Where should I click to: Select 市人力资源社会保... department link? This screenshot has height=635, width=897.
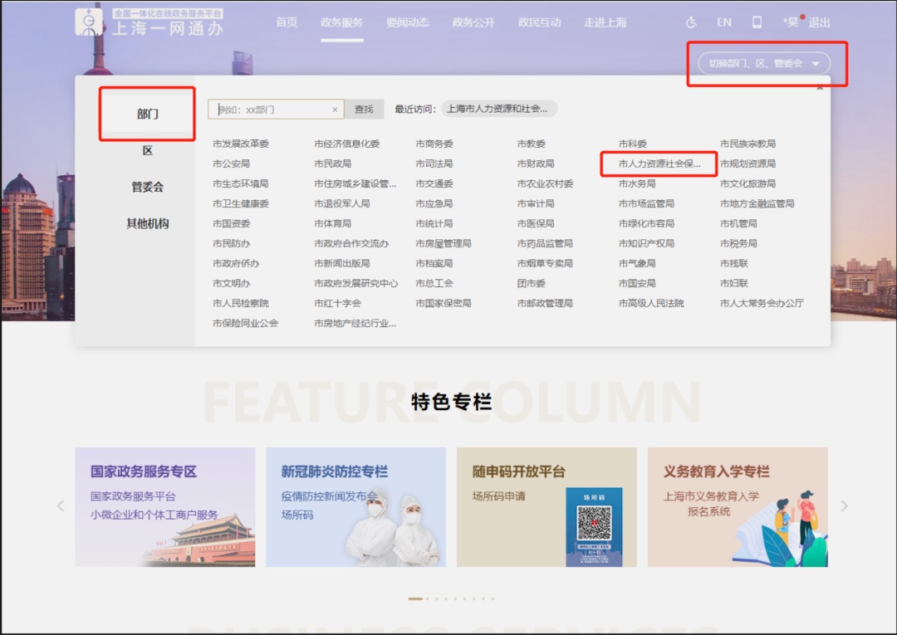click(x=659, y=164)
